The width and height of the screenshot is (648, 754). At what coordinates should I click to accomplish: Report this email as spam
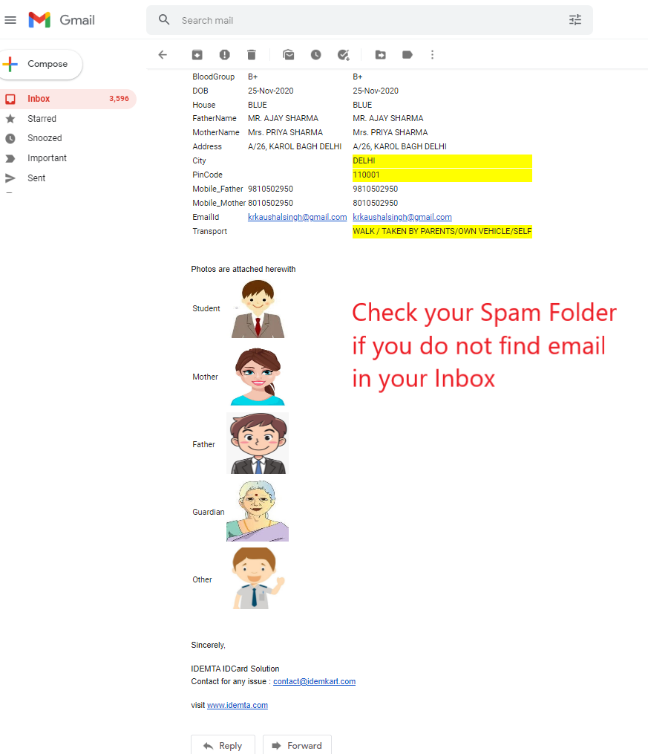[224, 54]
